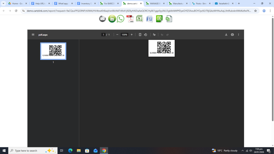The image size is (274, 154).
Task: Print the barcode PDF
Action: tap(232, 35)
